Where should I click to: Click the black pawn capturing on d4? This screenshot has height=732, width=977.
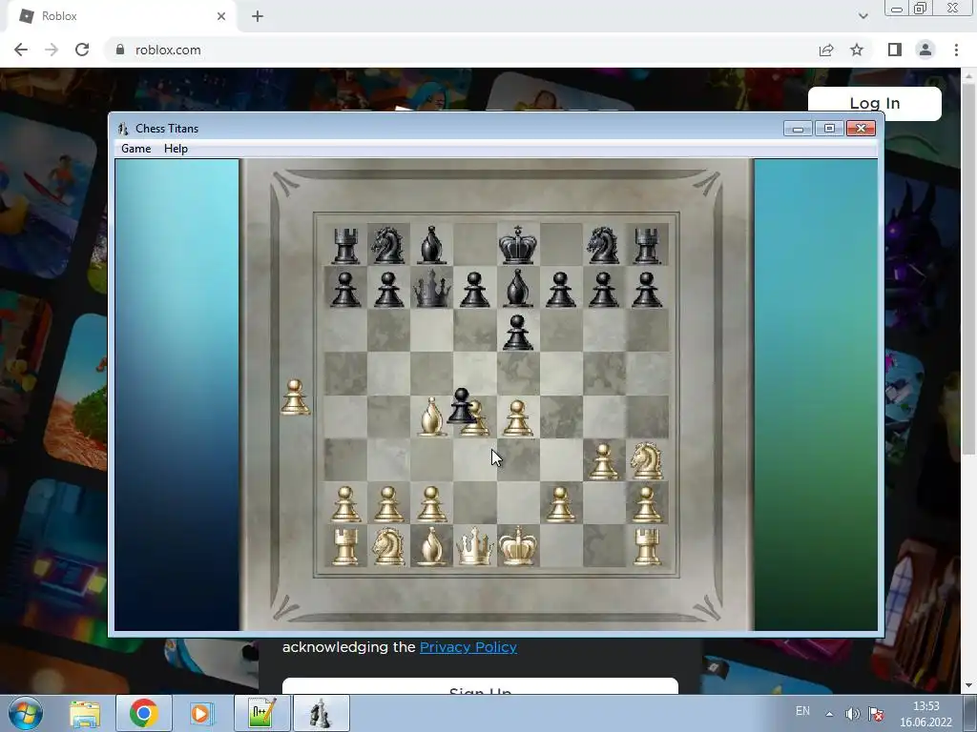click(462, 406)
